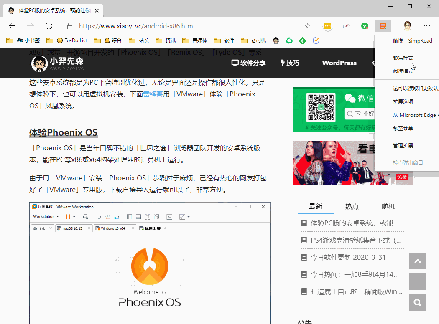439x324 pixels.
Task: Select 聚焦模式 from the extension menu
Action: coord(403,58)
